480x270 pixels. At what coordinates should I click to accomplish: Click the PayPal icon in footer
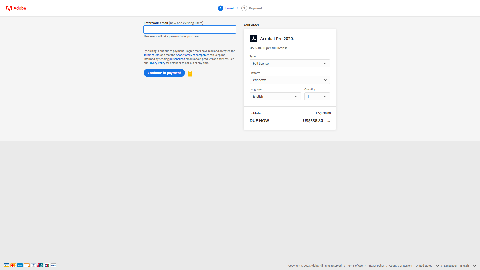pyautogui.click(x=54, y=265)
